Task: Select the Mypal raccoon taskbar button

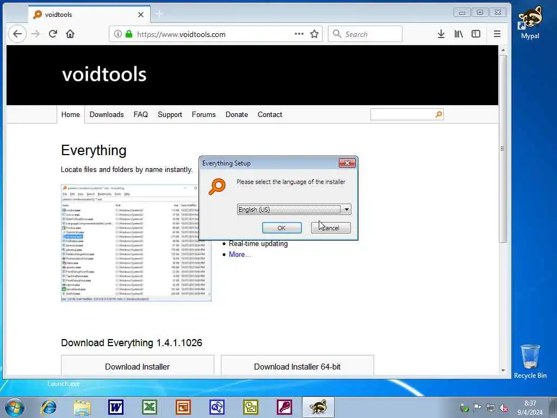Action: pyautogui.click(x=318, y=407)
